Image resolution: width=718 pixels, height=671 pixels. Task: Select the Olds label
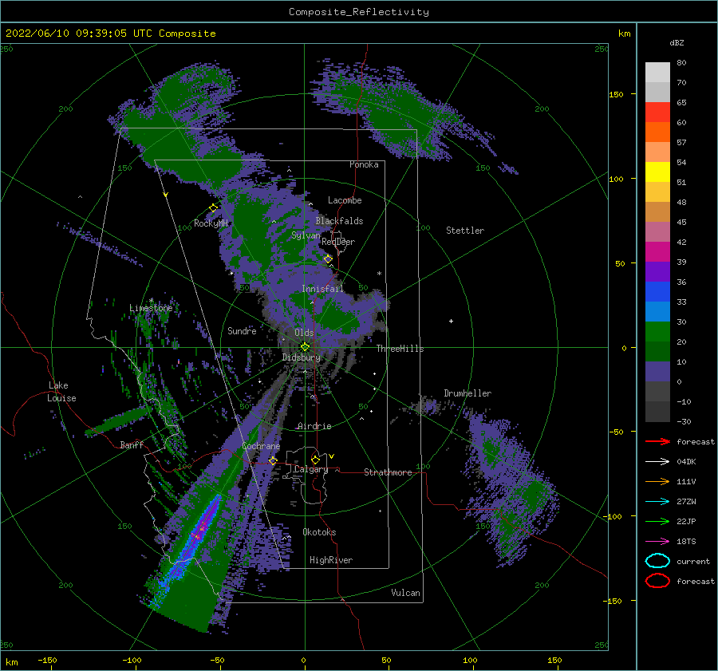point(304,333)
